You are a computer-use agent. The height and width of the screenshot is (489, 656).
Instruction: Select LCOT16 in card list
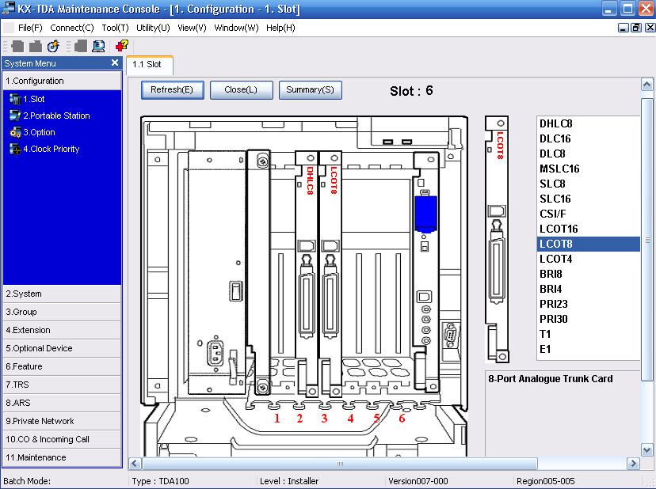588,229
